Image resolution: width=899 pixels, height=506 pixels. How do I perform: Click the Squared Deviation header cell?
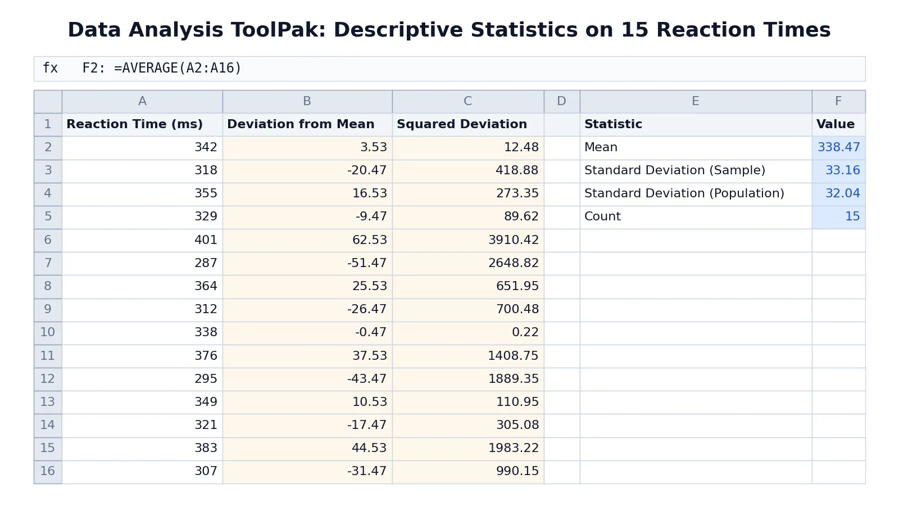click(468, 125)
